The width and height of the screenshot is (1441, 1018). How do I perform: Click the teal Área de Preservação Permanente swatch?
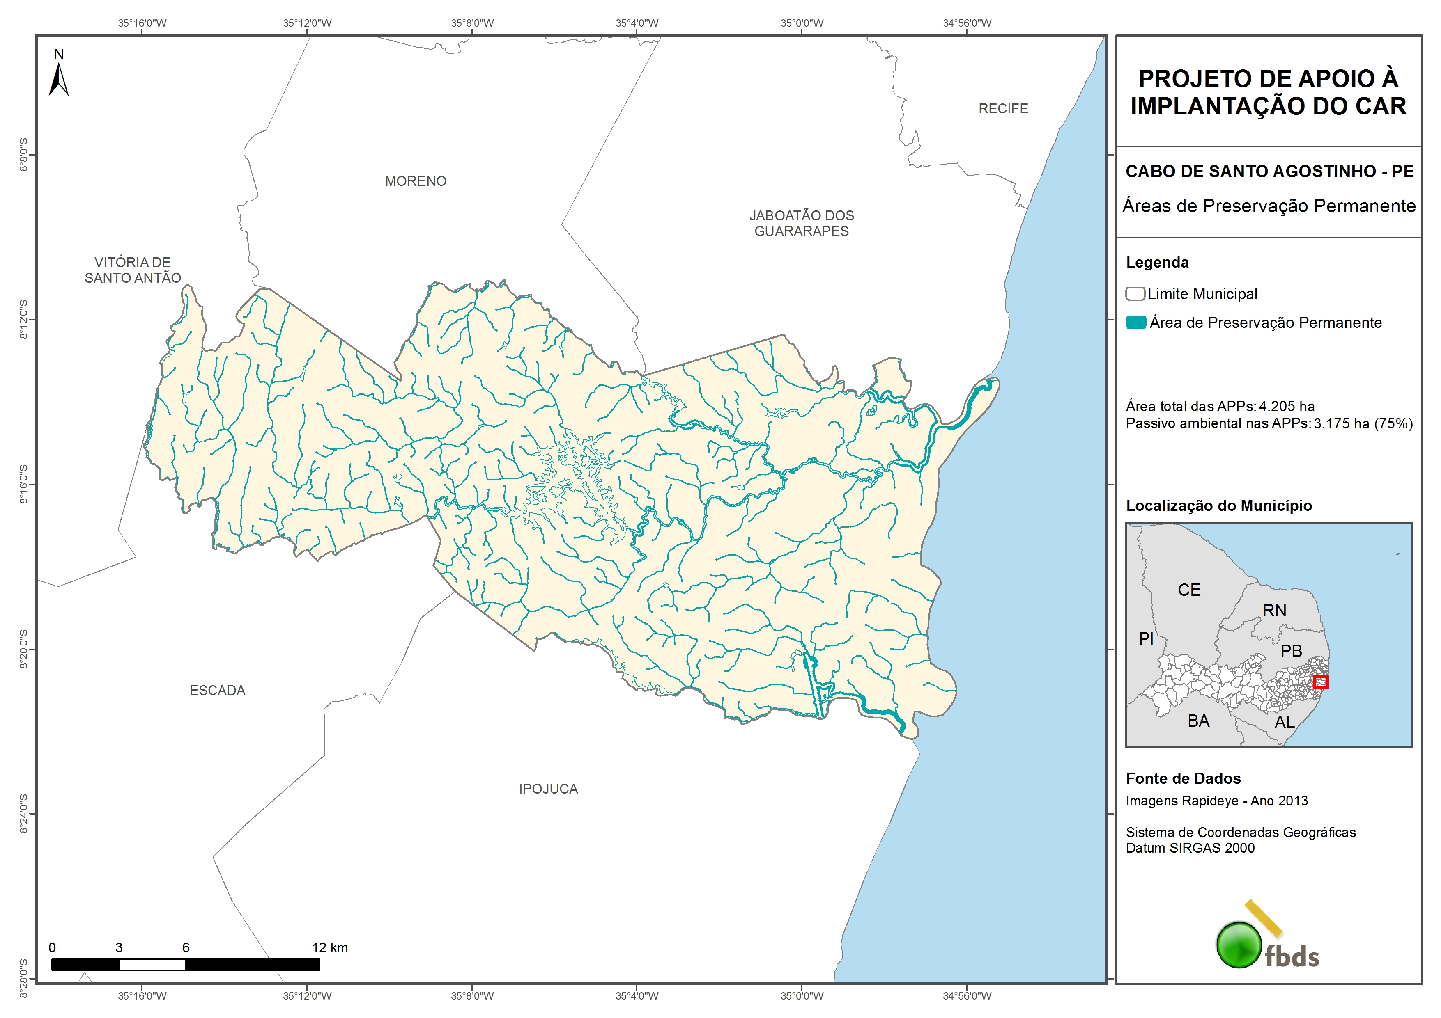coord(1135,323)
